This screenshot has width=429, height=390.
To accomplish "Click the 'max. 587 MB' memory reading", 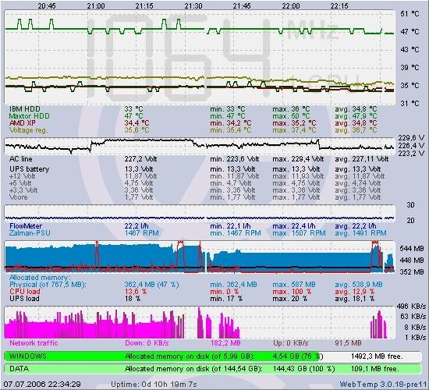I will [x=294, y=285].
